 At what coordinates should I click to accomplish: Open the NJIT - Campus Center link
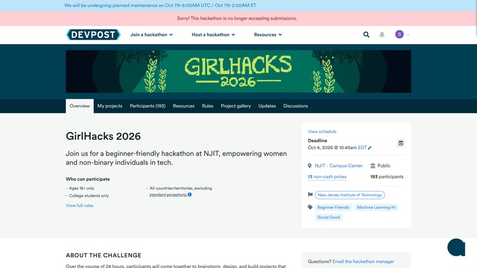pyautogui.click(x=339, y=166)
